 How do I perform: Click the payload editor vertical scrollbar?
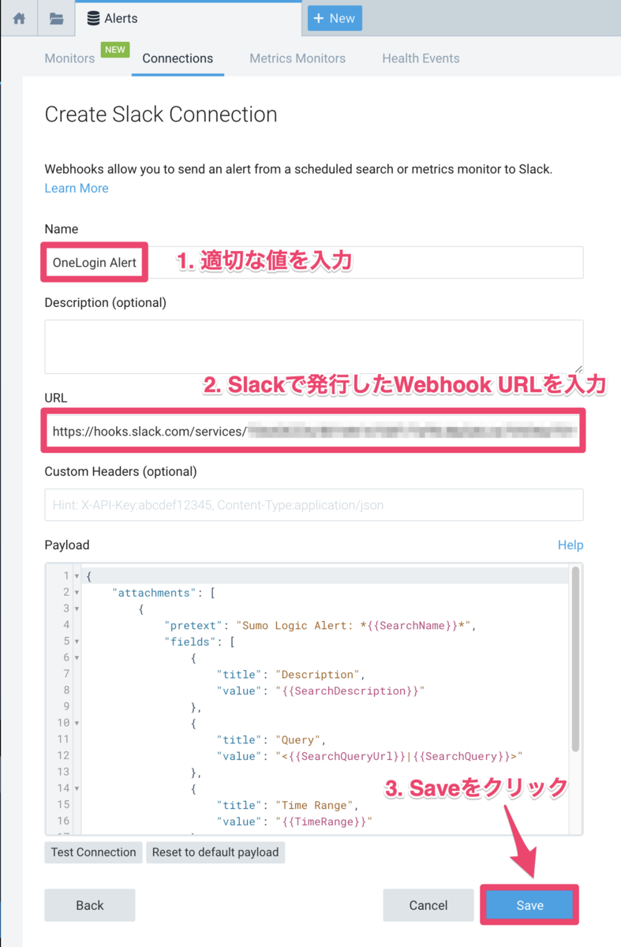coord(576,659)
